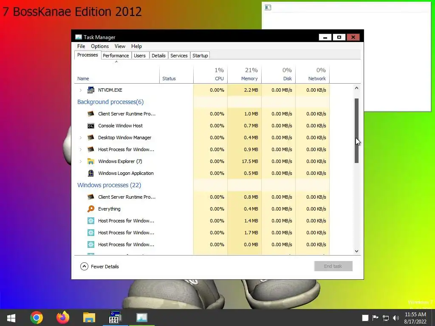Click the 17.5 MB memory value

[250, 161]
